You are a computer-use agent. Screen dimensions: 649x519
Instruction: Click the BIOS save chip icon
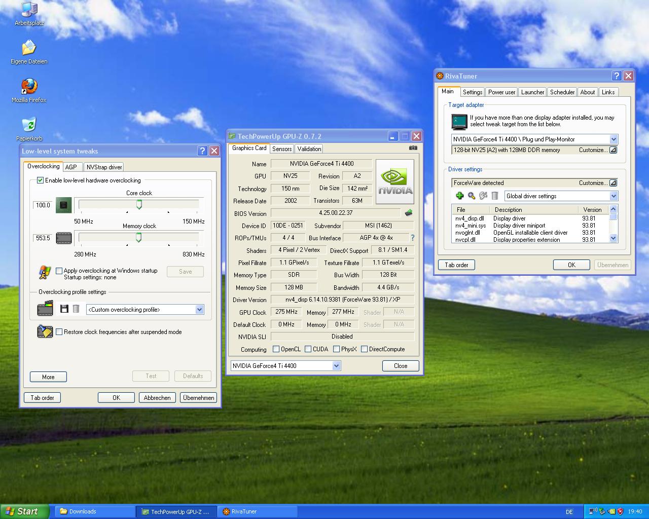click(409, 213)
